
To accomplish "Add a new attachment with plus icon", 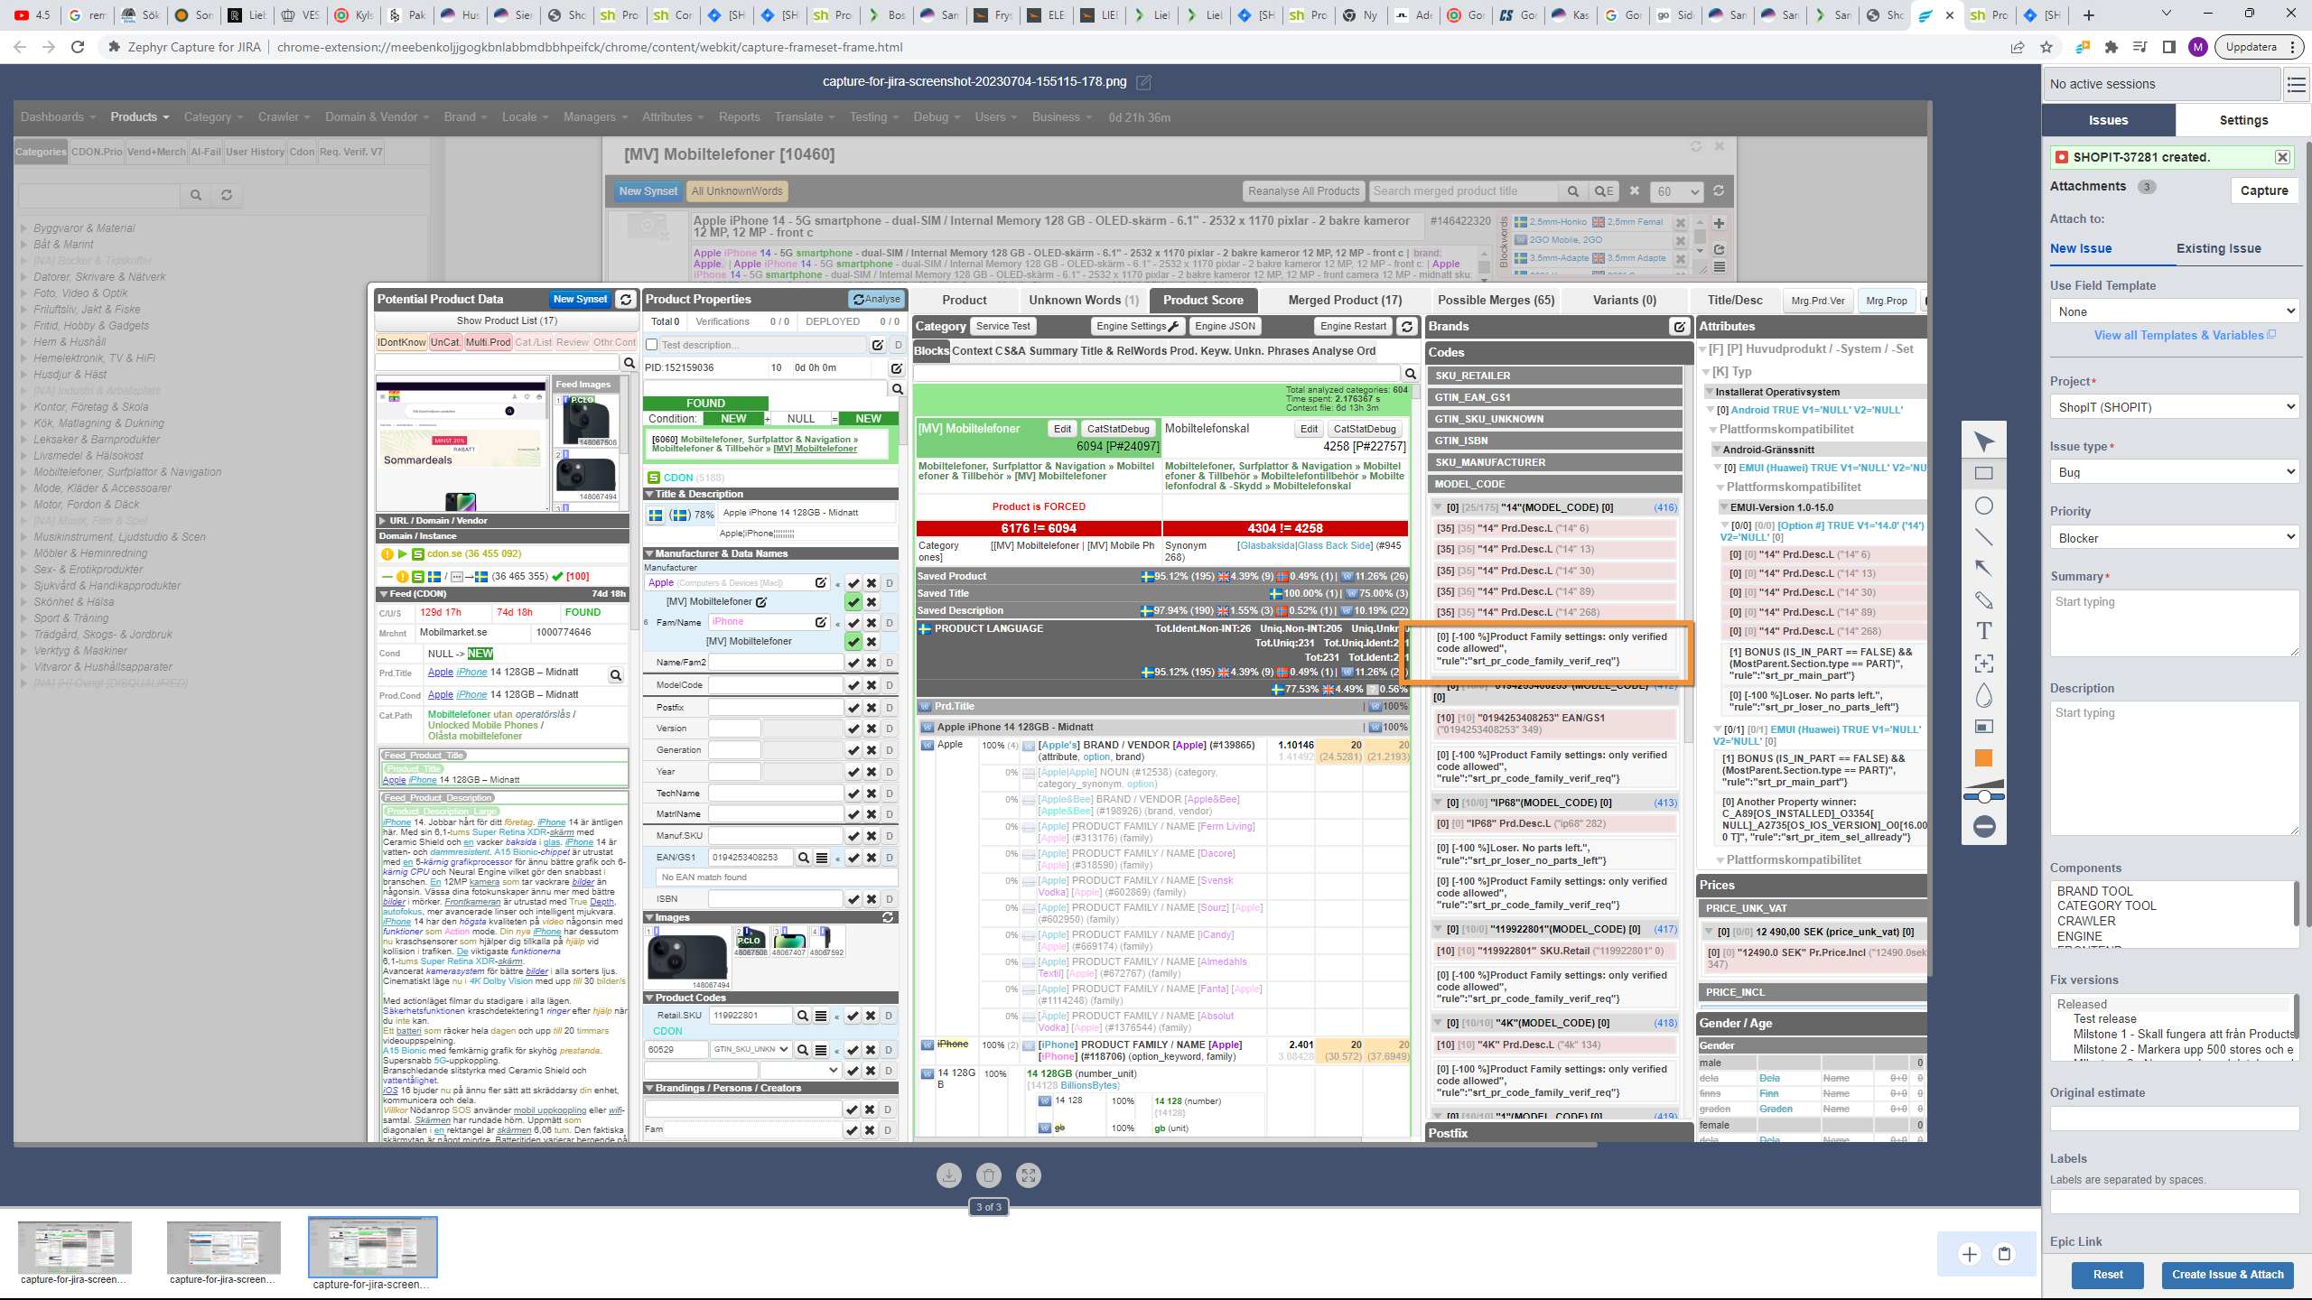I will (1970, 1253).
